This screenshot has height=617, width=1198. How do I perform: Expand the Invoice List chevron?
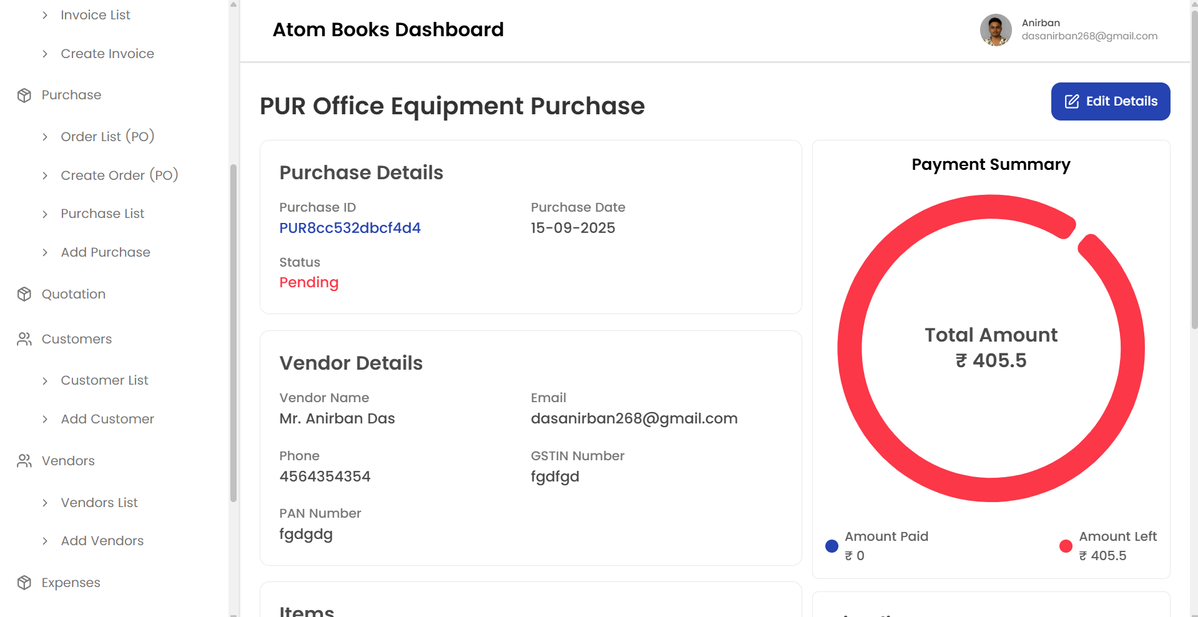[45, 15]
